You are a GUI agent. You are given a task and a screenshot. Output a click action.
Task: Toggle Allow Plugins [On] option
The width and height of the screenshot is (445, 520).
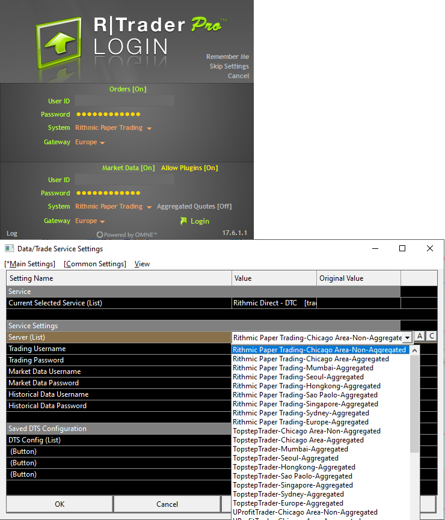pyautogui.click(x=189, y=168)
